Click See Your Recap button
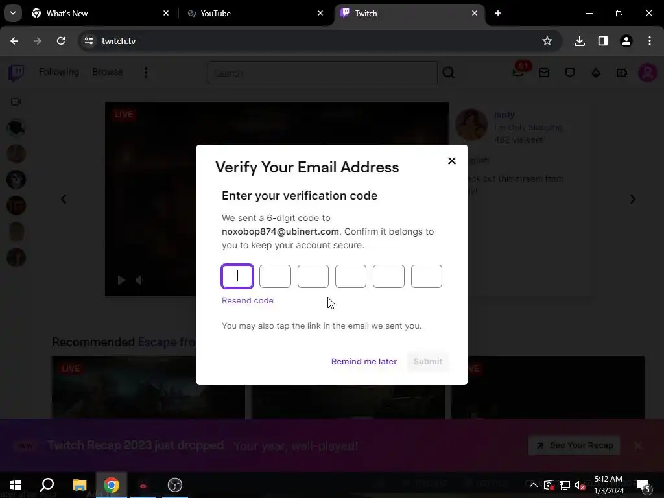Image resolution: width=664 pixels, height=498 pixels. pyautogui.click(x=575, y=445)
